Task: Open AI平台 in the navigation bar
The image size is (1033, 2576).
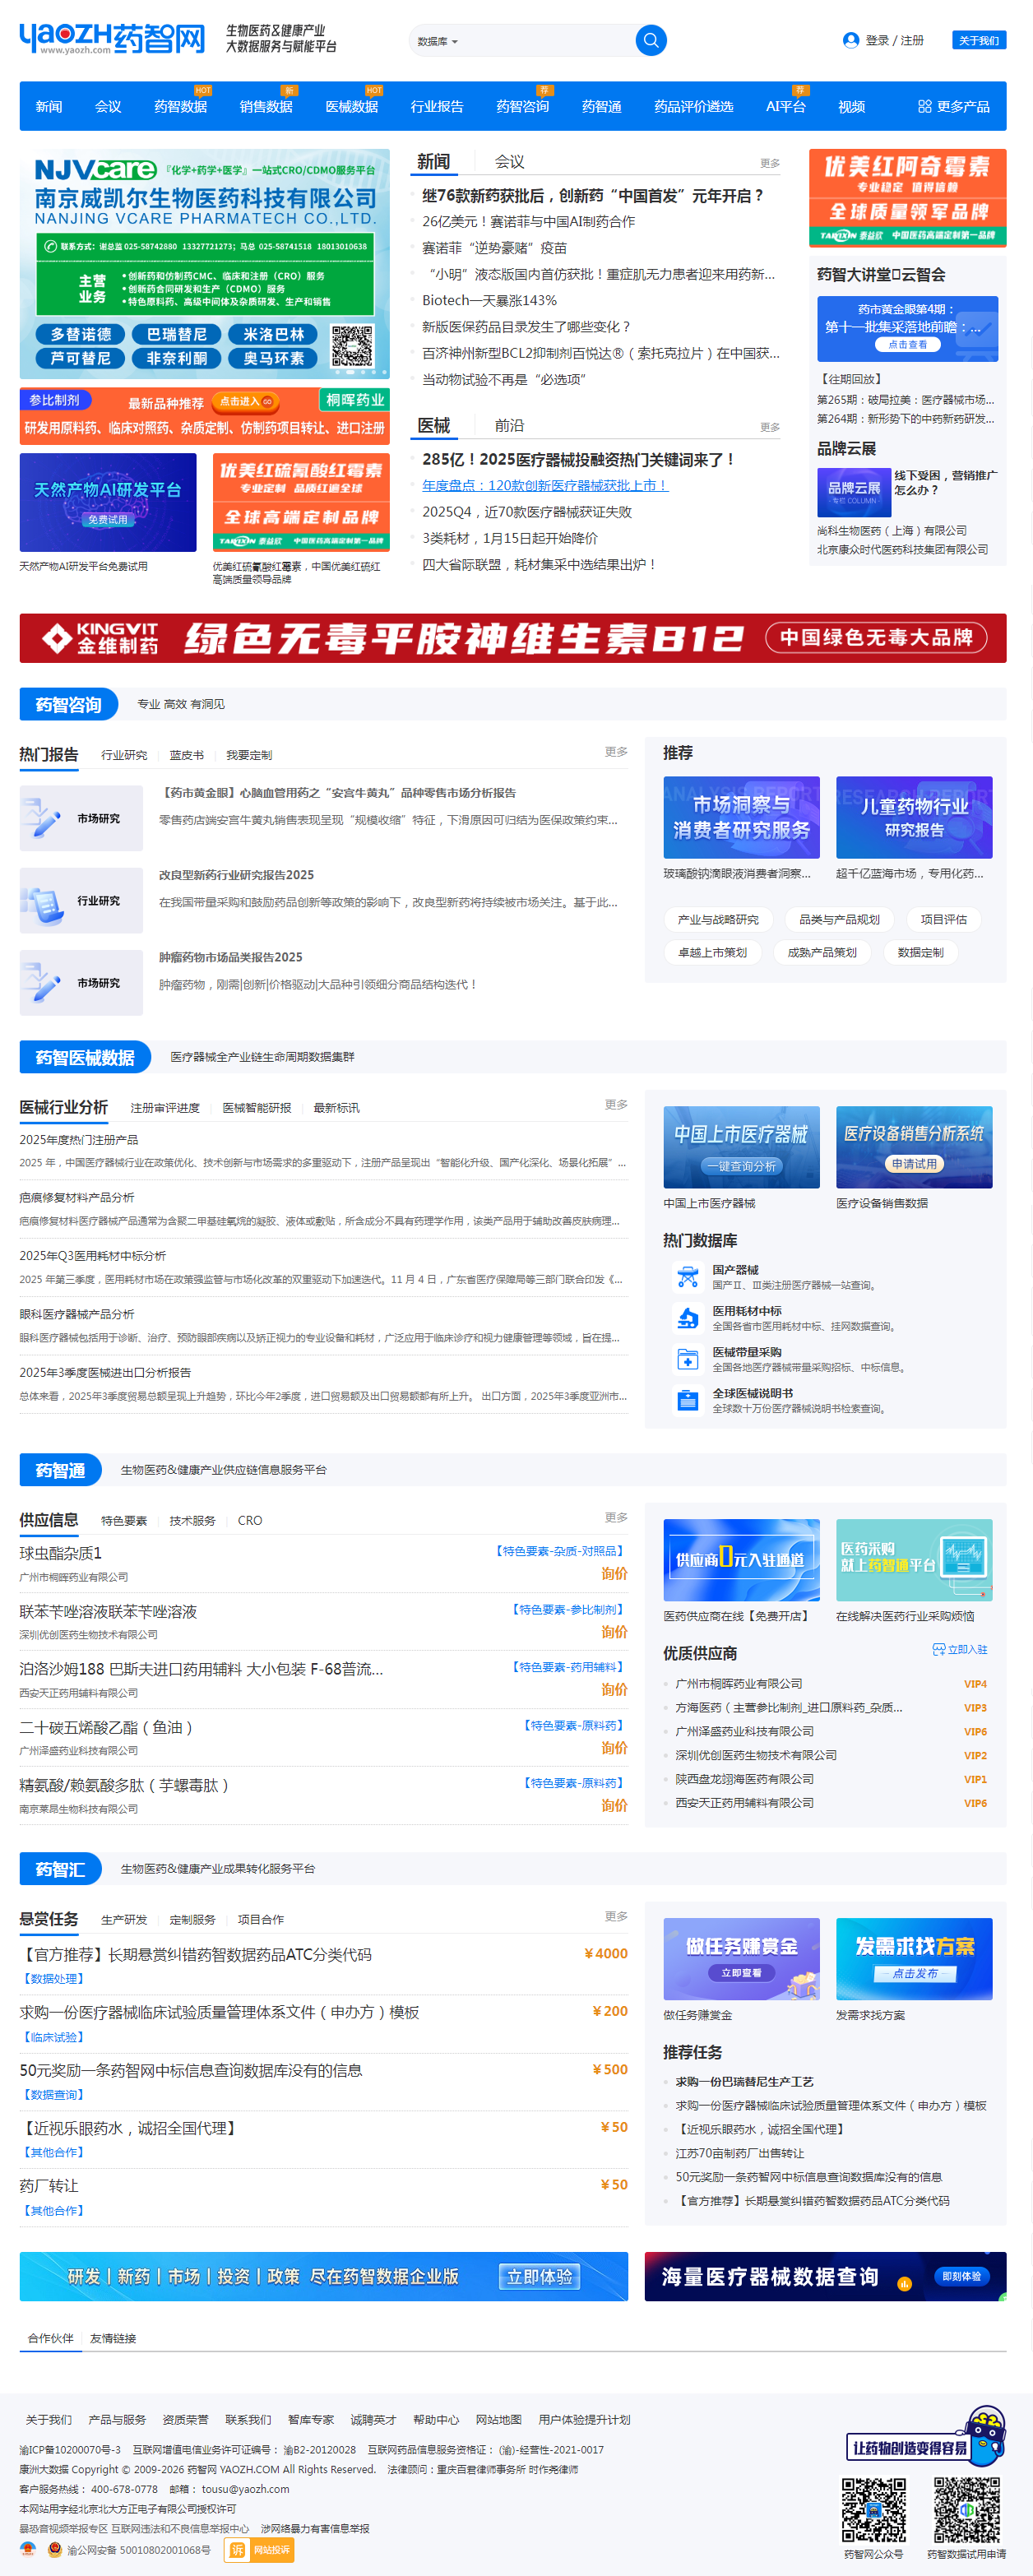Action: (x=785, y=107)
